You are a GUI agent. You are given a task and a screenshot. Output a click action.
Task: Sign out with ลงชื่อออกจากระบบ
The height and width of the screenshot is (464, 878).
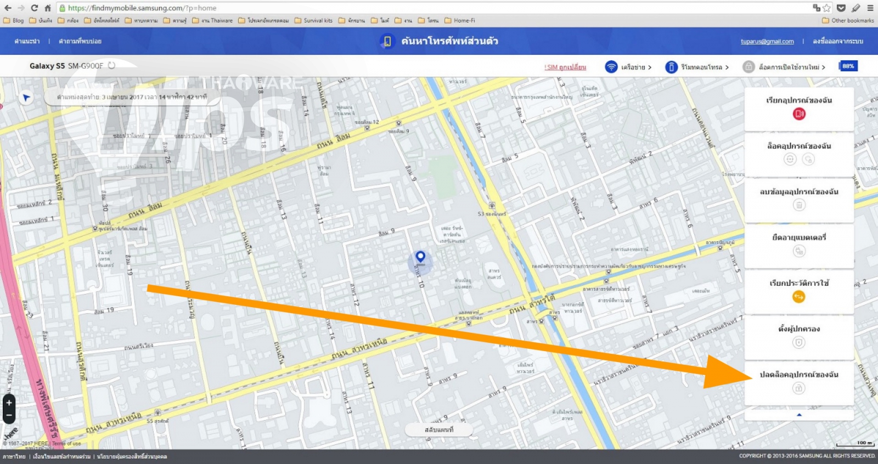click(x=838, y=41)
